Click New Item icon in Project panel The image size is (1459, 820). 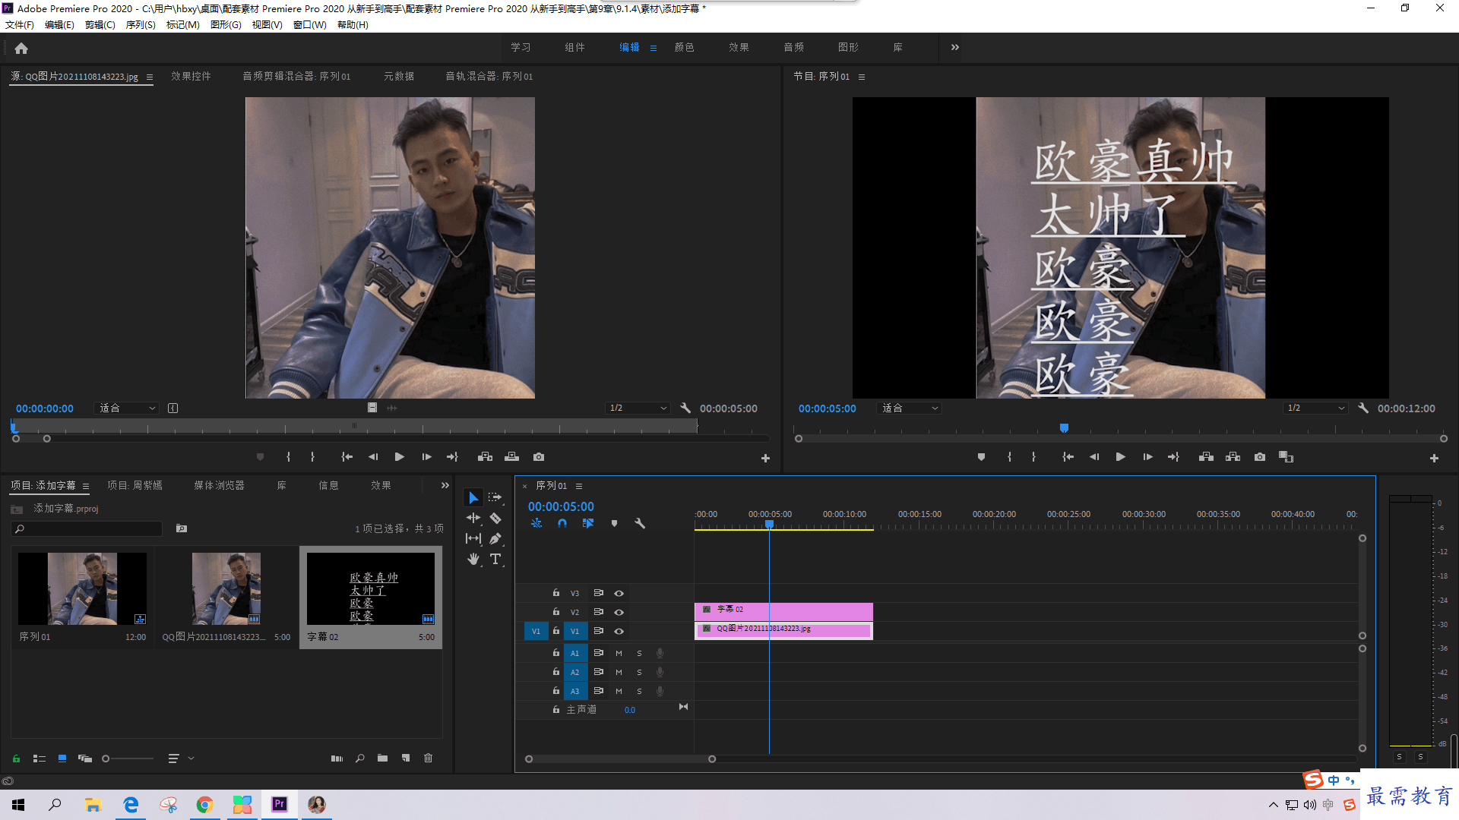pos(406,758)
